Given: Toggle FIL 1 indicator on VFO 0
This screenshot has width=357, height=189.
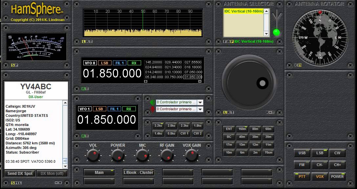Looking at the screenshot, I should [119, 63].
